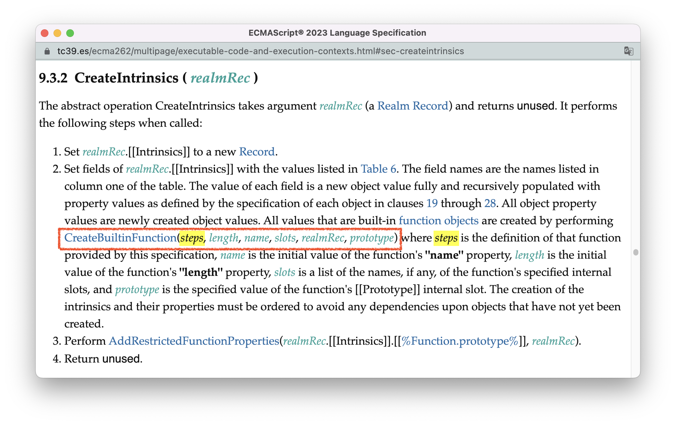Click realmRec variable in step 2
The width and height of the screenshot is (676, 425).
coord(147,169)
